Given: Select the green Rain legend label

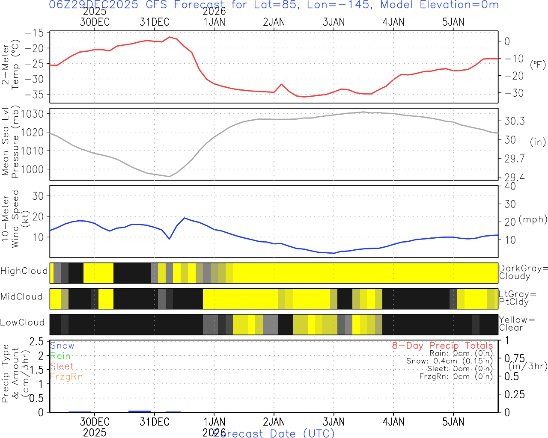Looking at the screenshot, I should tap(60, 356).
